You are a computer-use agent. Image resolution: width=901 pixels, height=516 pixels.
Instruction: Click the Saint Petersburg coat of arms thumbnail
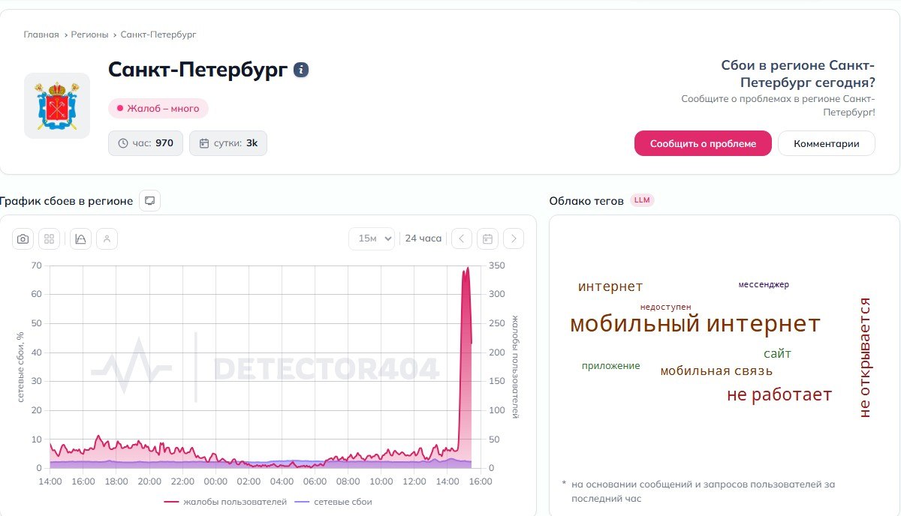[x=57, y=106]
